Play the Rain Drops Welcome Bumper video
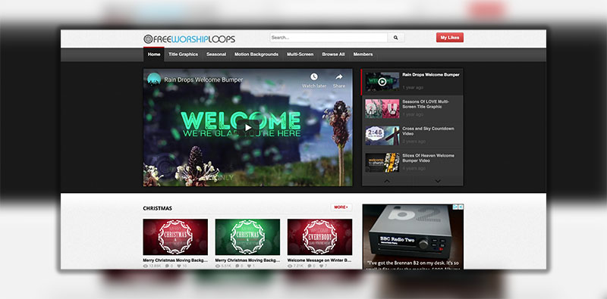 point(248,127)
